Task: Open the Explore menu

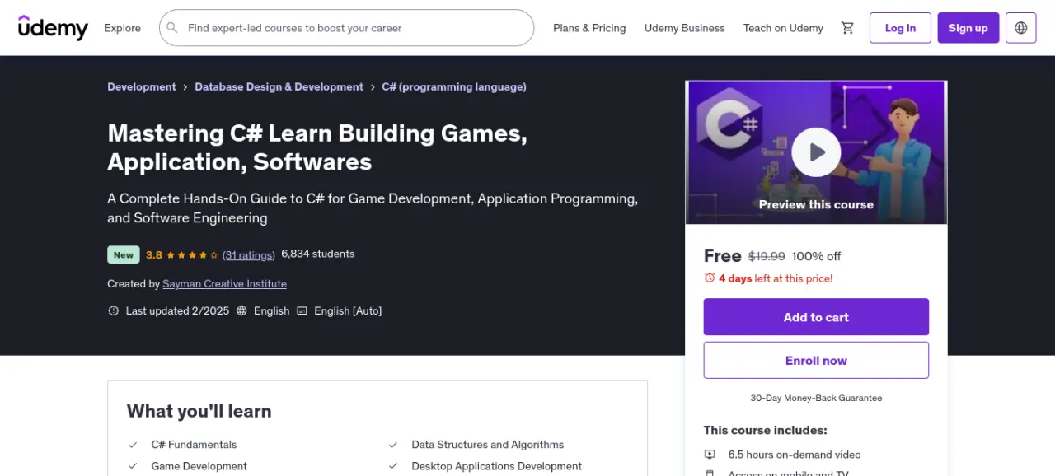Action: [122, 28]
